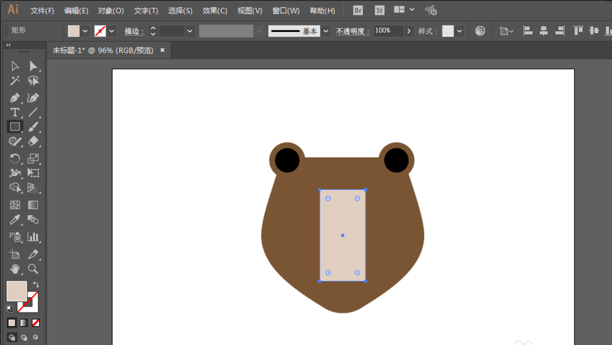This screenshot has height=345, width=612.
Task: Click the toolbar fill color swatch
Action: click(17, 291)
